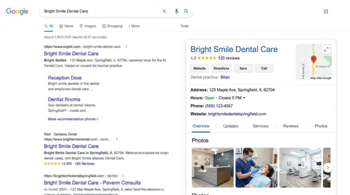Submit search with the magnifier icon
Image resolution: width=350 pixels, height=195 pixels.
pyautogui.click(x=186, y=11)
